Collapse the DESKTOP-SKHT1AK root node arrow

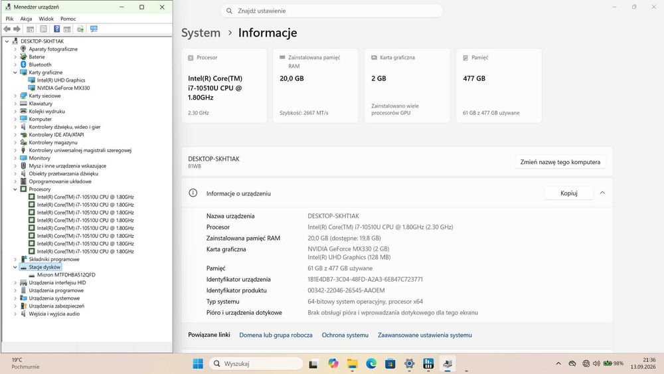click(7, 41)
